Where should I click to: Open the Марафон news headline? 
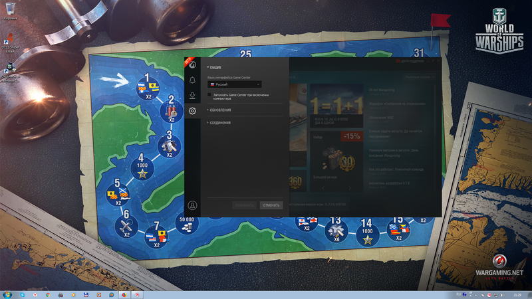coord(397,104)
